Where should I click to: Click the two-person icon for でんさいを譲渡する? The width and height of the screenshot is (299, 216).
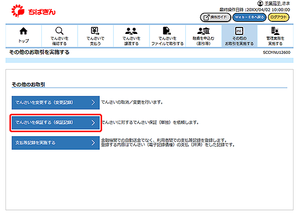click(132, 31)
